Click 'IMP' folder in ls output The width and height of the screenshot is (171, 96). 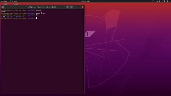point(8,17)
